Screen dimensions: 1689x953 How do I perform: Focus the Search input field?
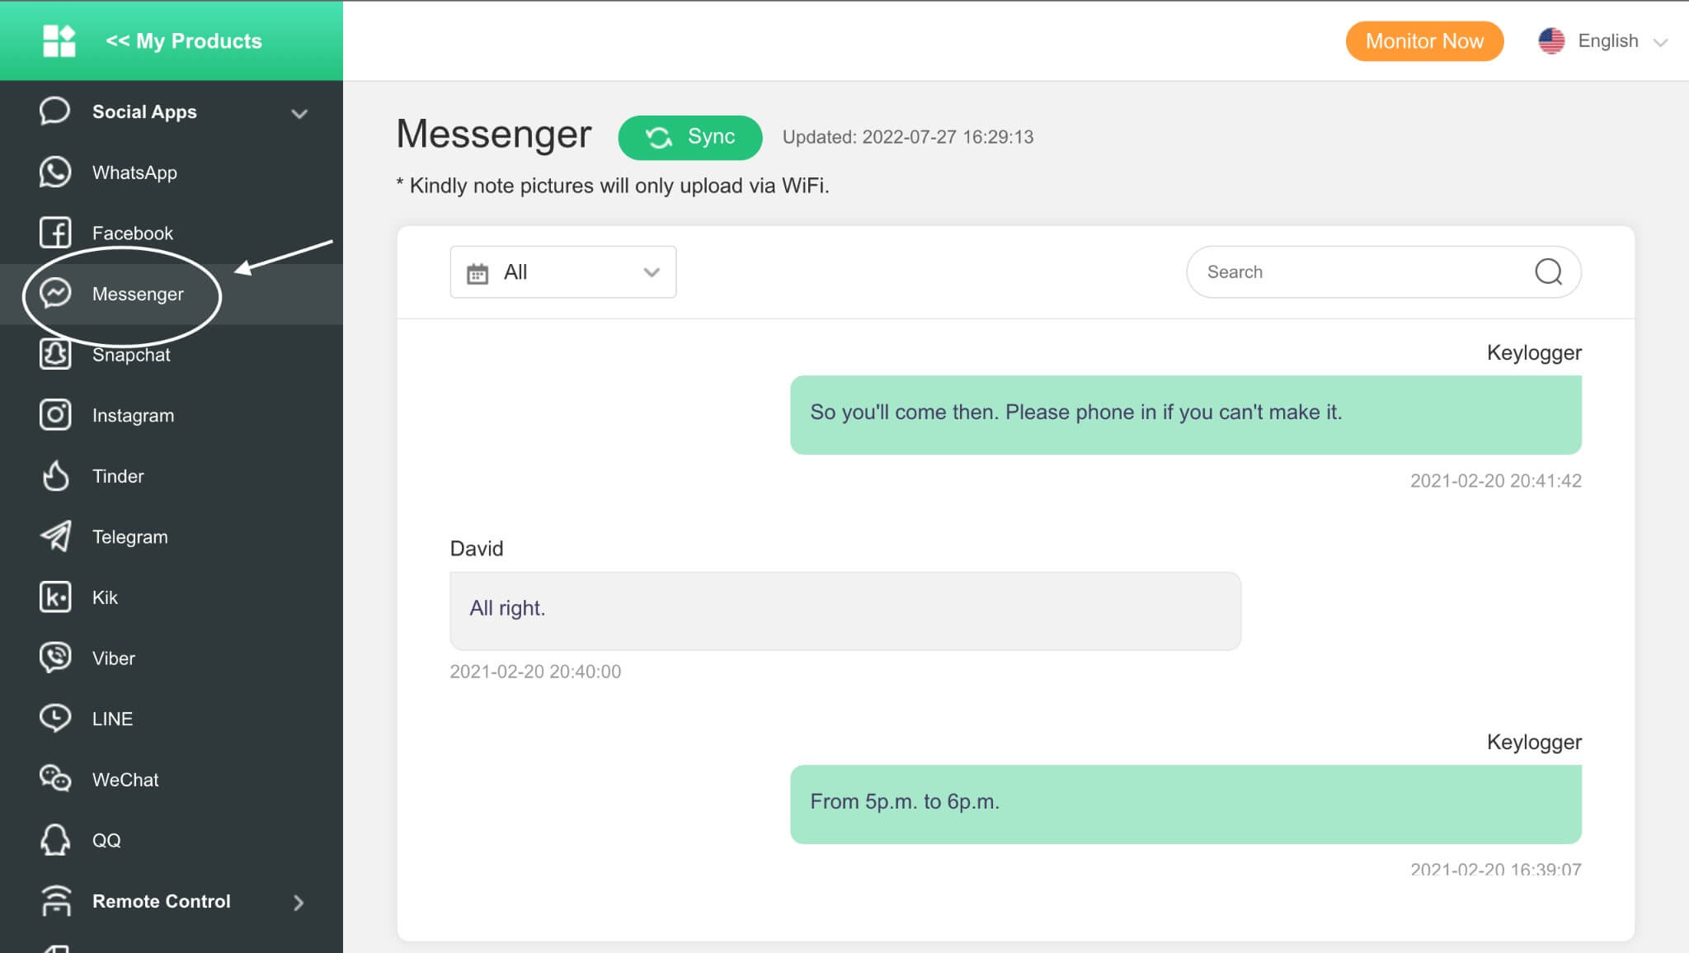click(1384, 271)
